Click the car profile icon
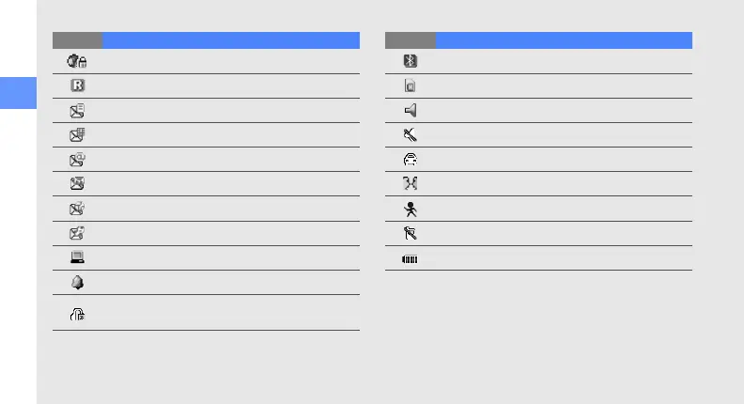Screen dimensions: 744x404 click(411, 160)
